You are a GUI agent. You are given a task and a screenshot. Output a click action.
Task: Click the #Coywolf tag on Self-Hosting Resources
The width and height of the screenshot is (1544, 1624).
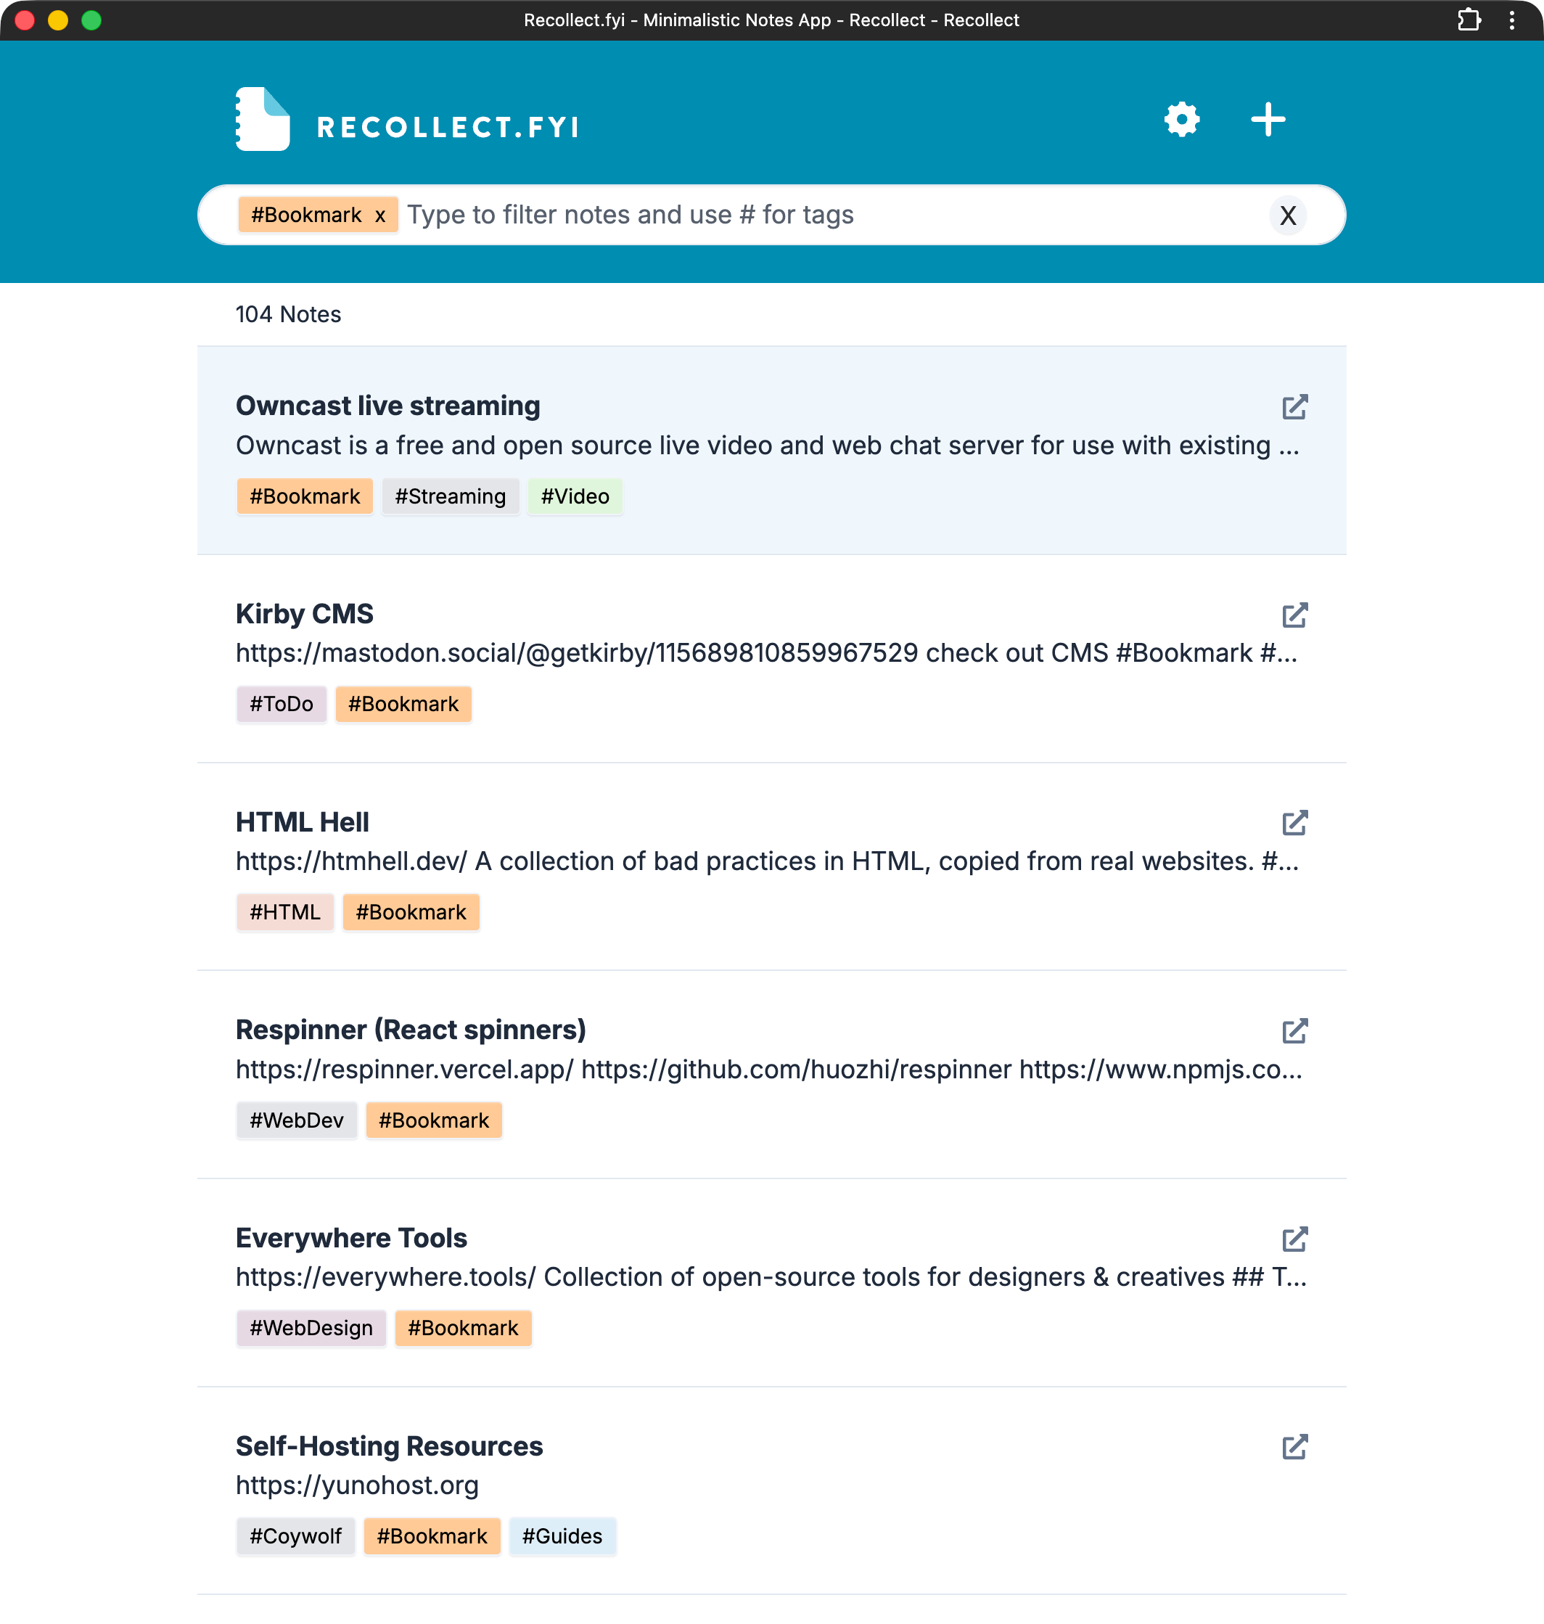[295, 1536]
